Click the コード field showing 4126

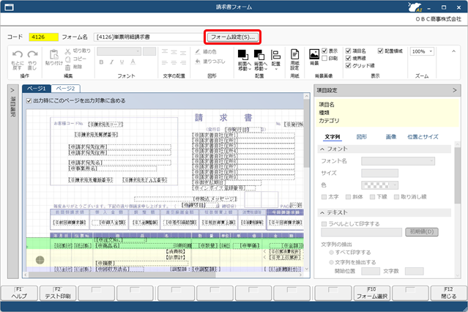click(43, 37)
